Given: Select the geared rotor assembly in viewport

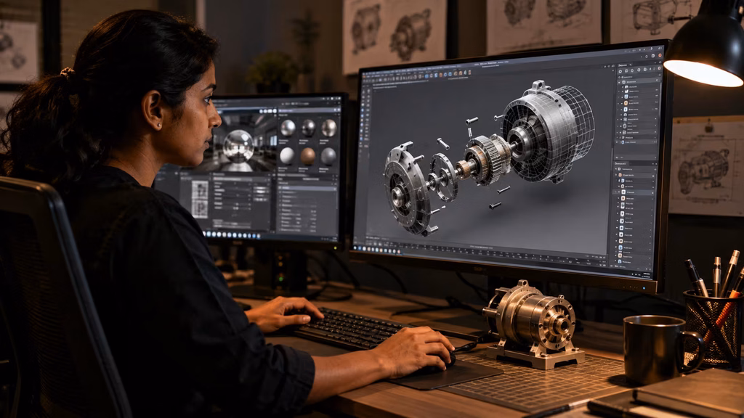Looking at the screenshot, I should click(486, 159).
